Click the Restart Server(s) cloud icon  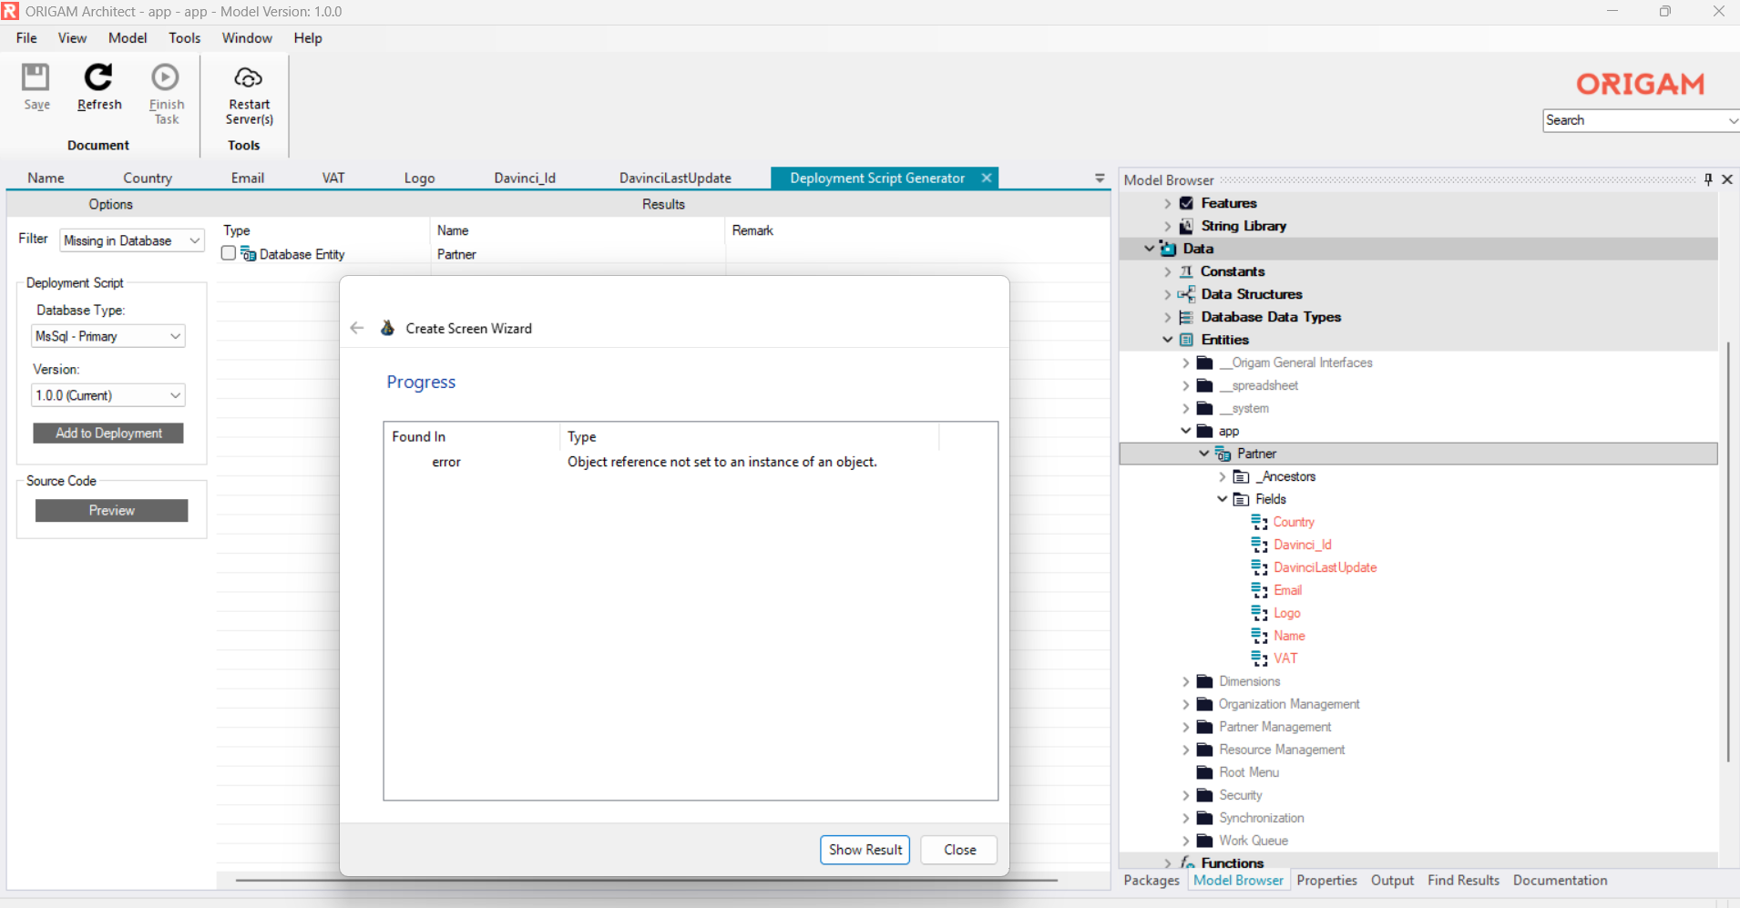tap(249, 77)
